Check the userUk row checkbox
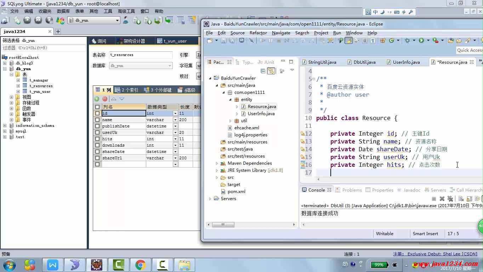483x272 pixels. [97, 132]
